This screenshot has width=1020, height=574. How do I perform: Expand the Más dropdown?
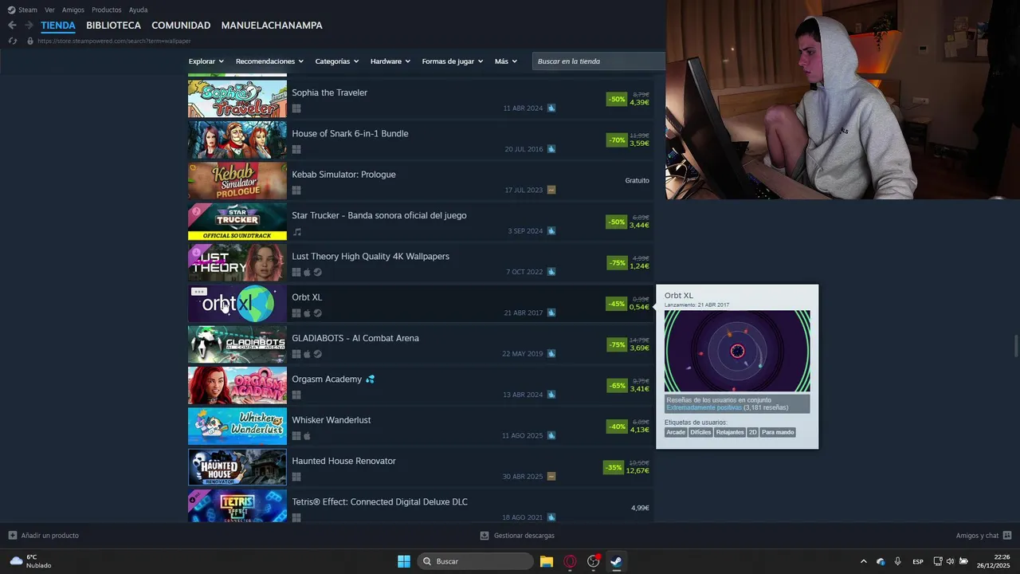click(x=506, y=61)
